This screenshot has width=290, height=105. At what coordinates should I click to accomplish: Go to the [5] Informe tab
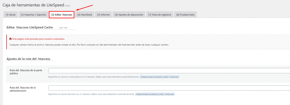pos(103,15)
